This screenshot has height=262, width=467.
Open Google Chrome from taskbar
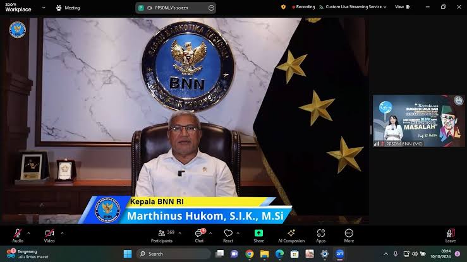pos(250,254)
